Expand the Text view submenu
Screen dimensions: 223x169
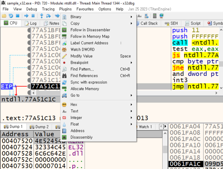(x=99, y=111)
